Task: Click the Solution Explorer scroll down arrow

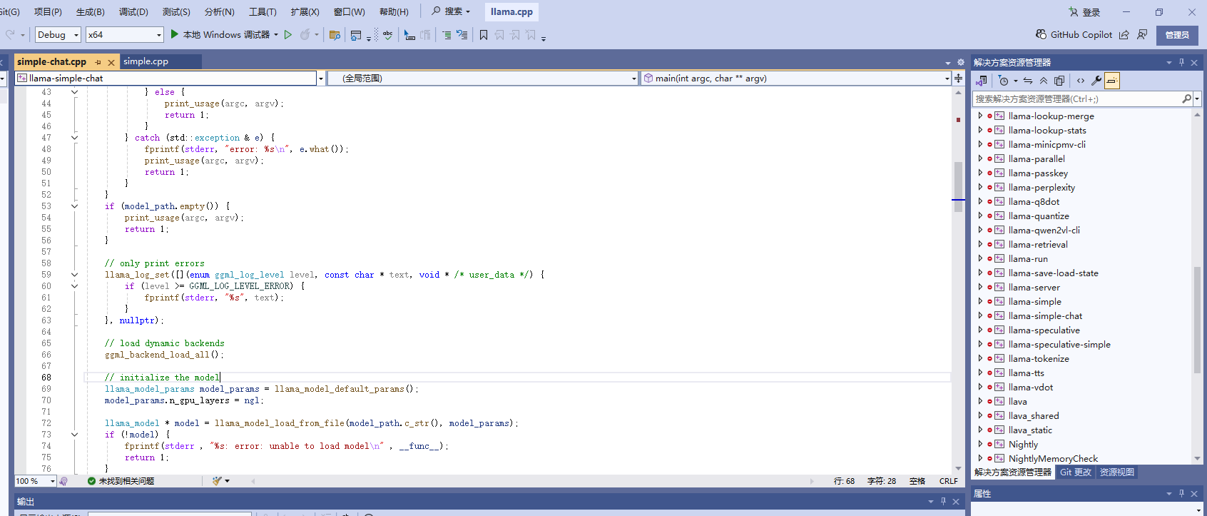Action: pyautogui.click(x=1197, y=458)
